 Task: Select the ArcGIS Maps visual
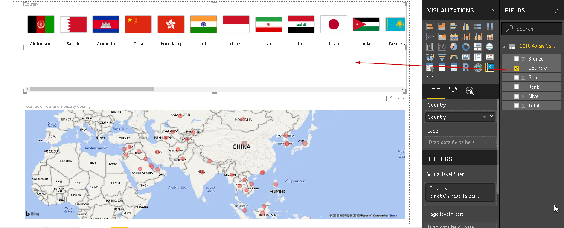click(478, 67)
